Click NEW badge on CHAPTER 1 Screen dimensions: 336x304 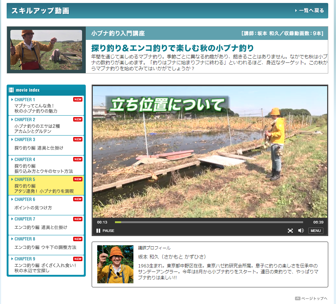[78, 99]
